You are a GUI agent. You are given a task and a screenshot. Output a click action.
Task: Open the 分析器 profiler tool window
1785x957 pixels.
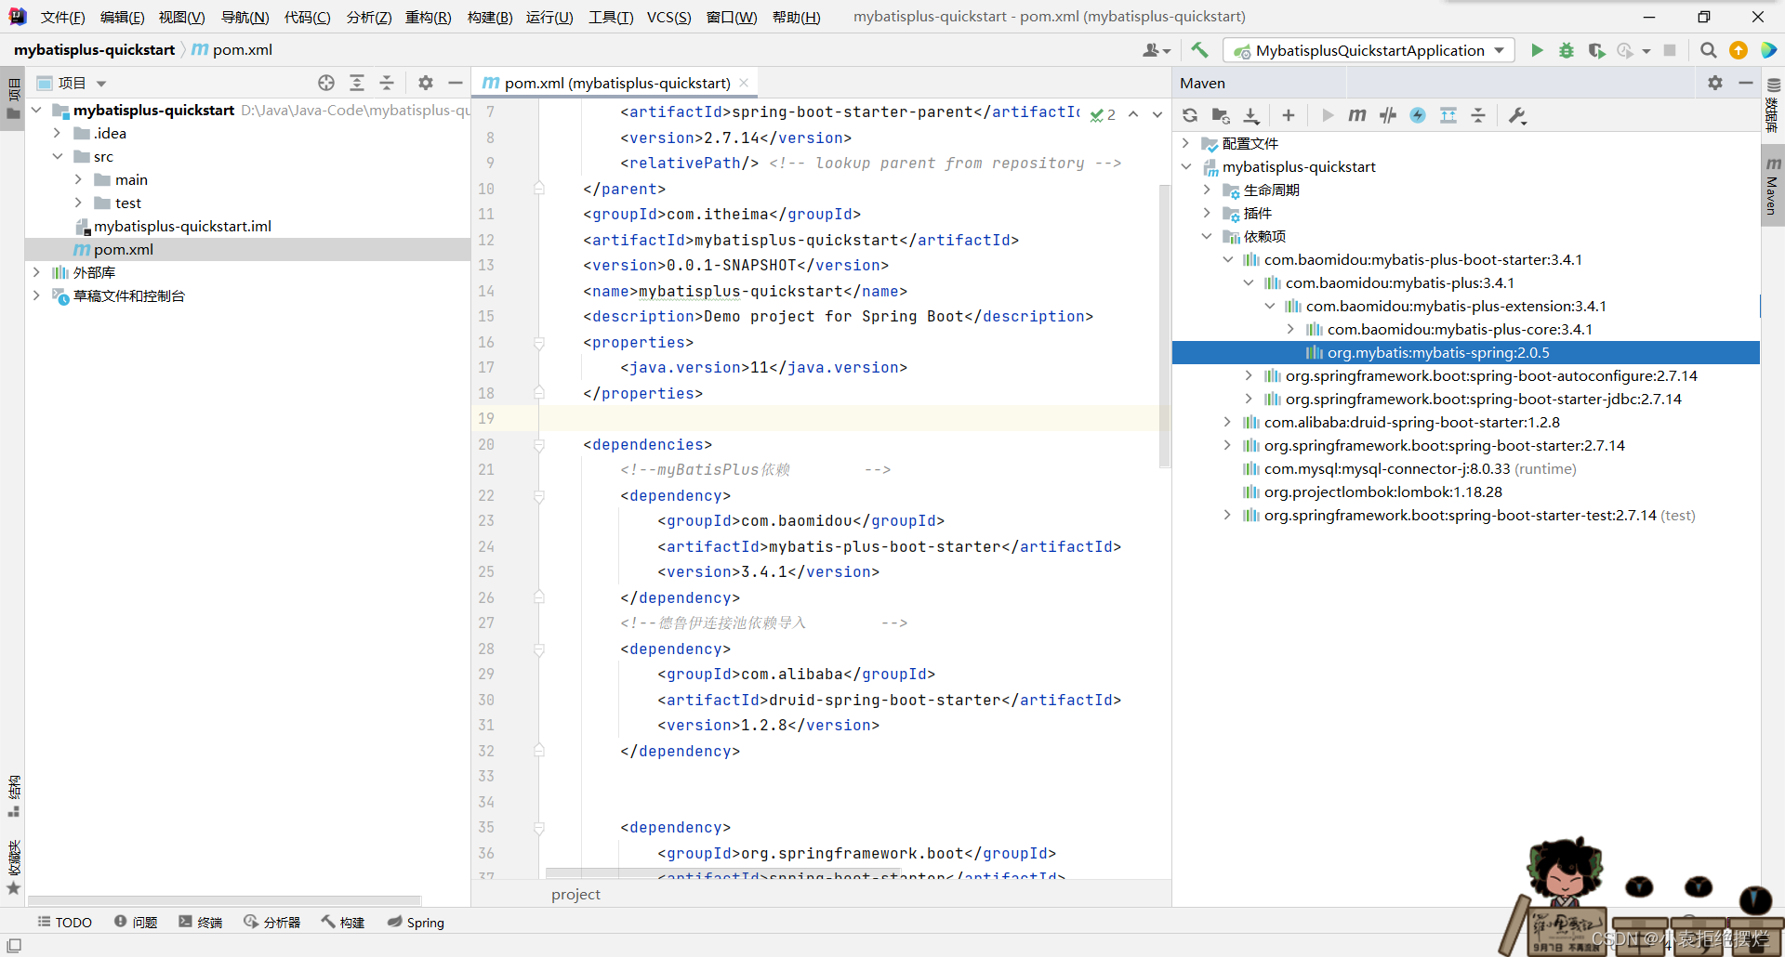click(x=272, y=922)
